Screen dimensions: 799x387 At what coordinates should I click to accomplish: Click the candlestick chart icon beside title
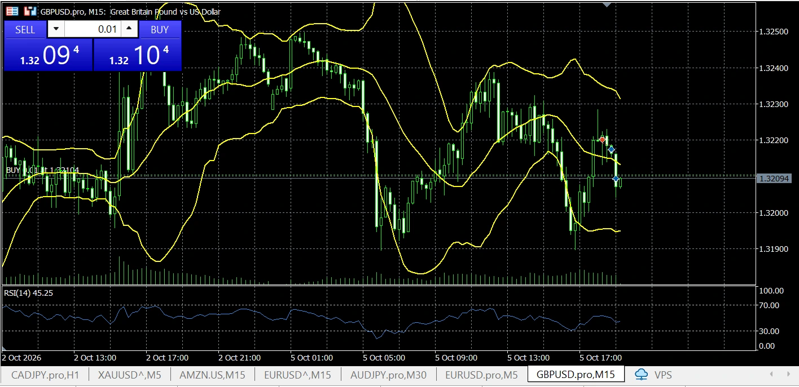click(x=30, y=11)
